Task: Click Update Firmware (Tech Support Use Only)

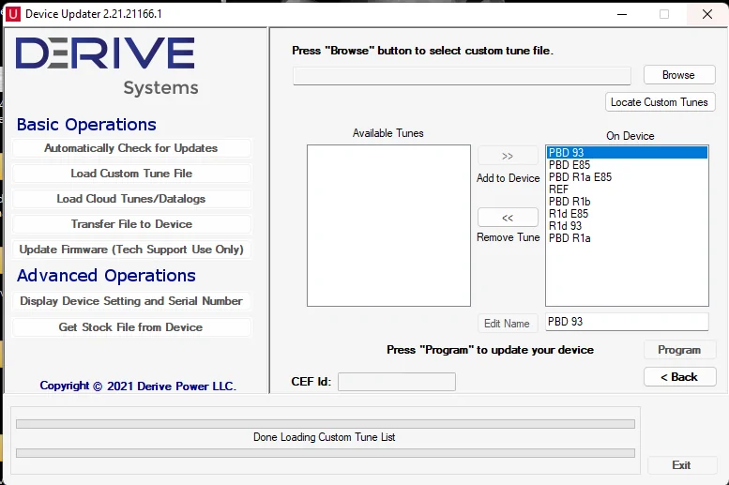Action: click(131, 250)
